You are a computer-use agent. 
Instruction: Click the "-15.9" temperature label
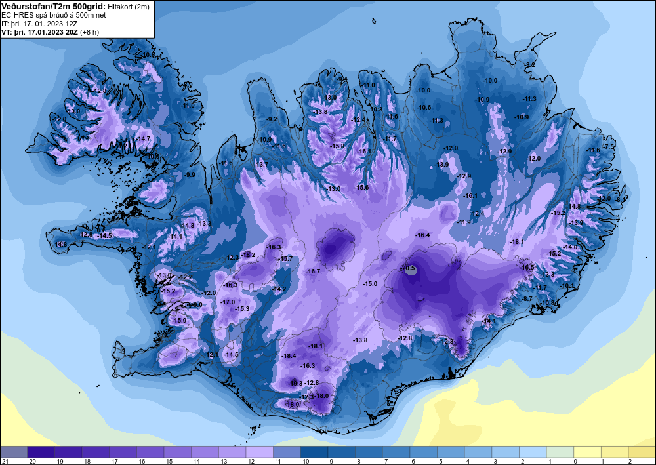[180, 320]
